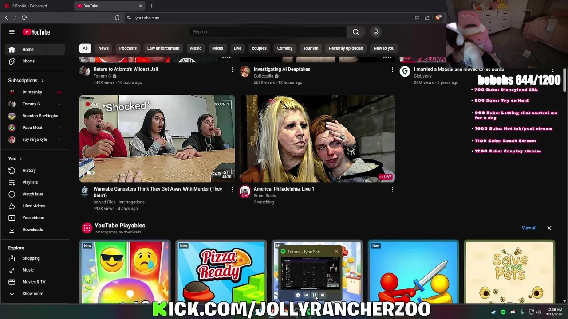Open the Steam tray icon in taskbar
The image size is (568, 319).
[x=493, y=312]
